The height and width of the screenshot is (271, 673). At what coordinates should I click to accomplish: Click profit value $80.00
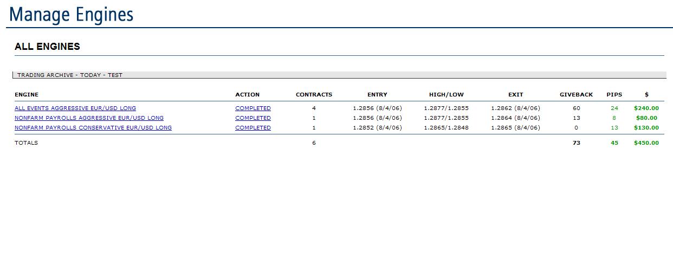[x=646, y=118]
